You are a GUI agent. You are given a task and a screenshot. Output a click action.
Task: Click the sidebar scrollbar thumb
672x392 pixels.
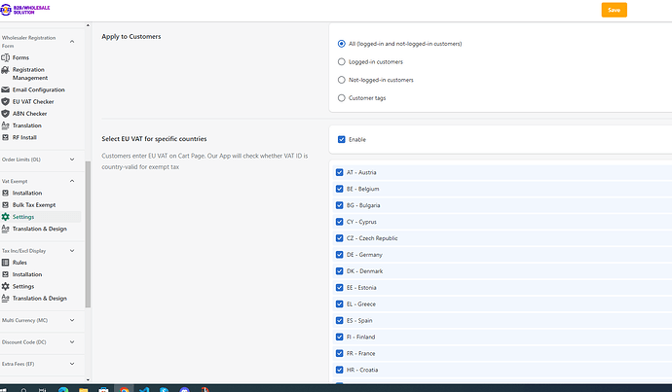[x=88, y=234]
